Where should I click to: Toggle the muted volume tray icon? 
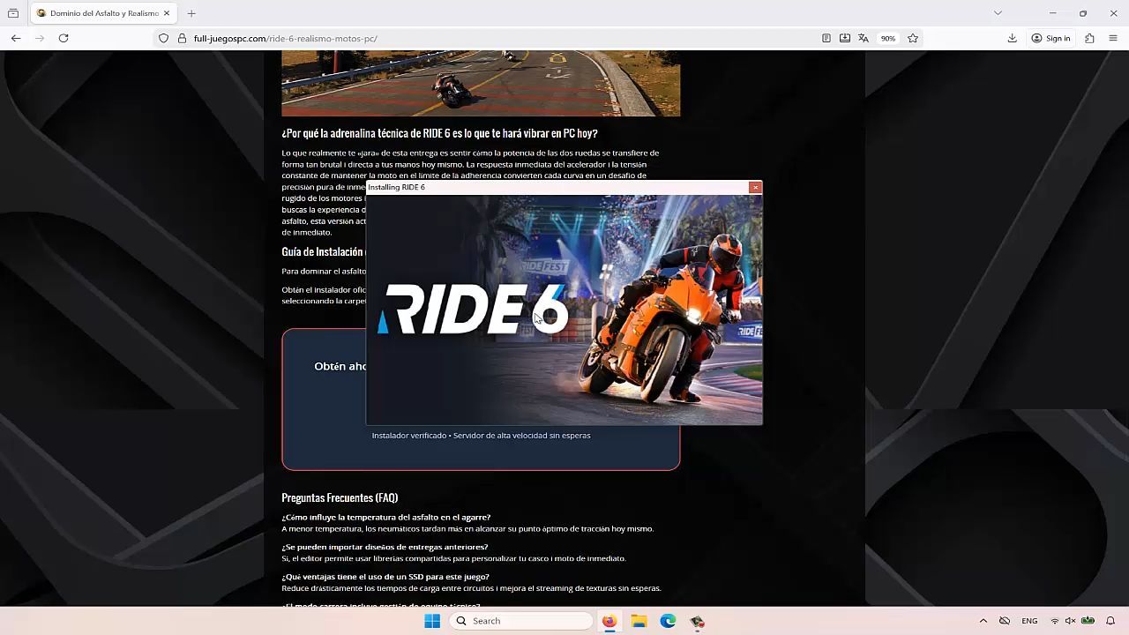(x=1070, y=621)
